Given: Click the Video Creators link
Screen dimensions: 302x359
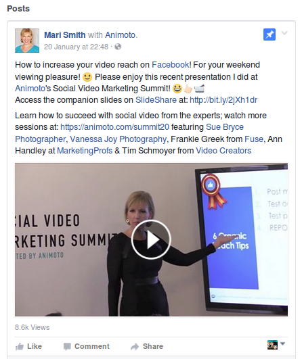Looking at the screenshot, I should (x=223, y=151).
